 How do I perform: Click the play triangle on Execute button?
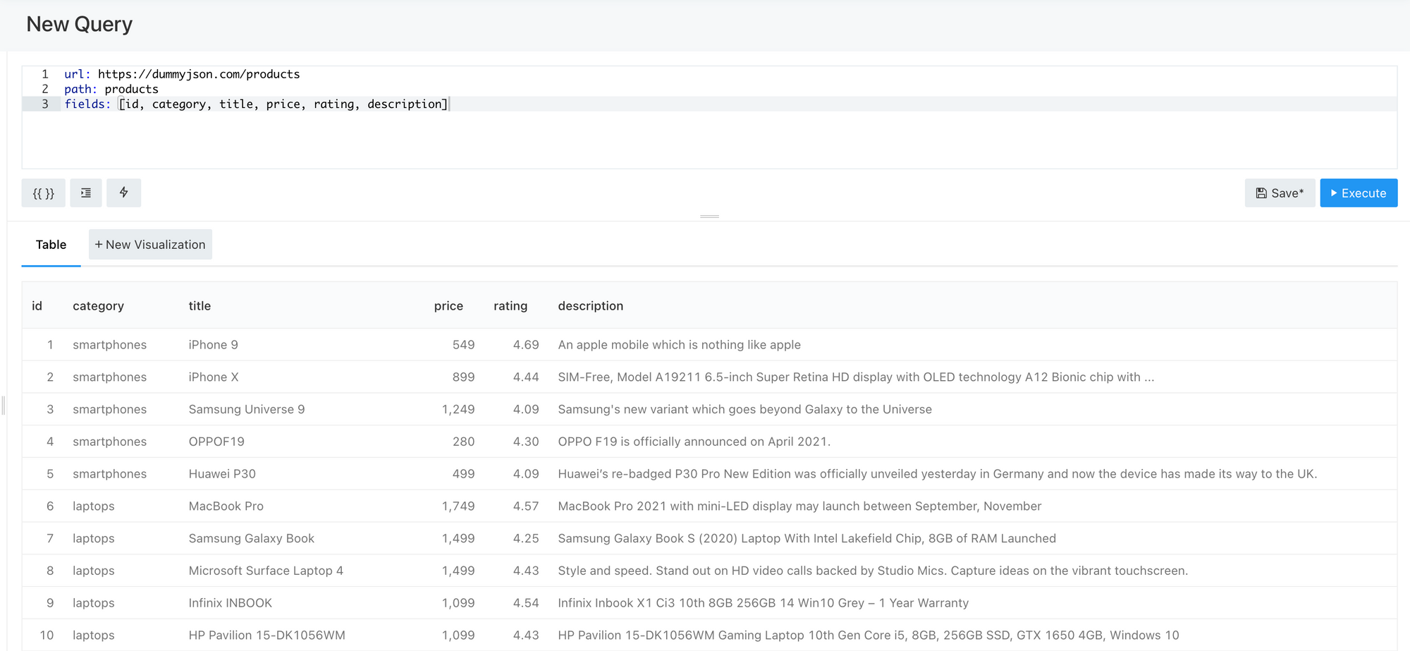[1334, 193]
